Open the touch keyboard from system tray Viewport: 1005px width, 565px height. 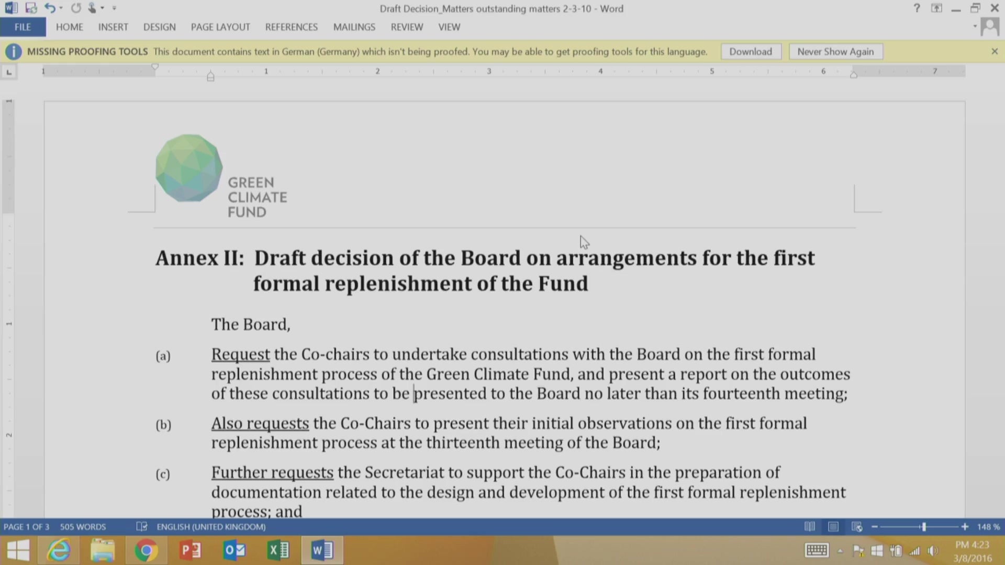click(817, 550)
